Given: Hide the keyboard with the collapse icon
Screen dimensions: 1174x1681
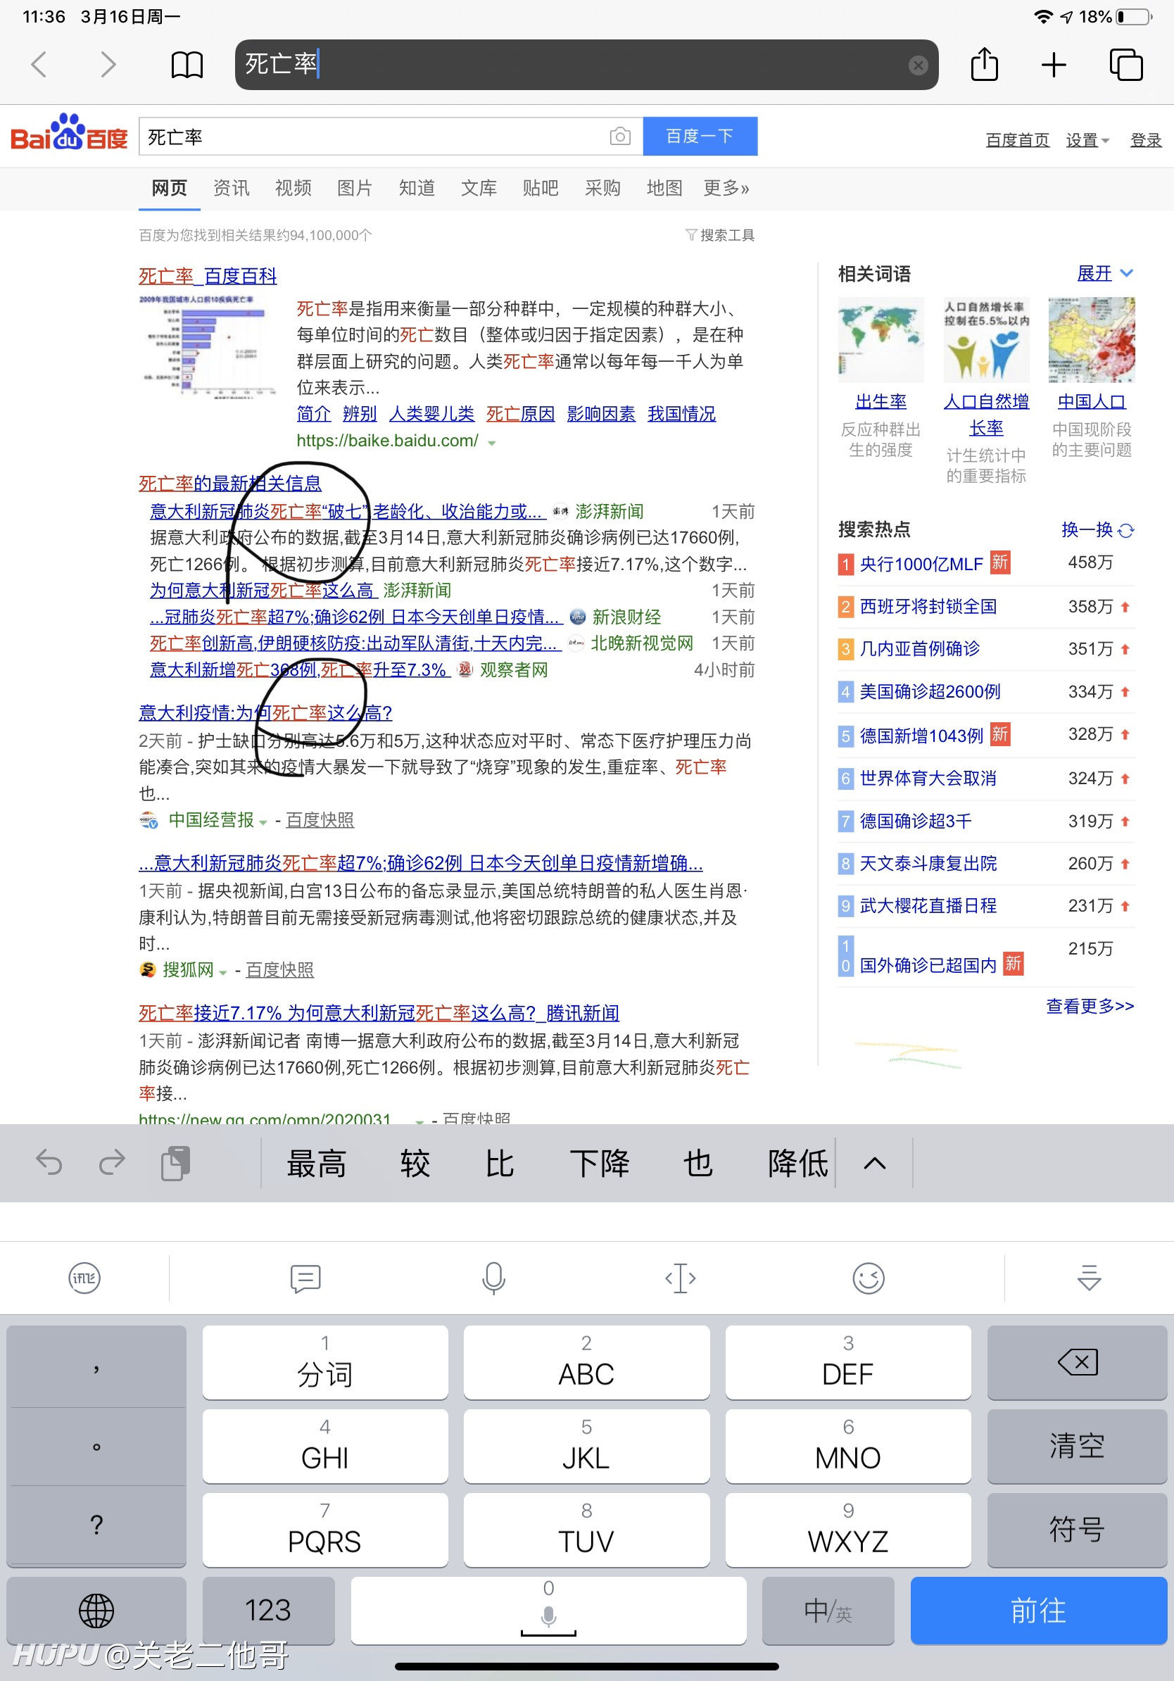Looking at the screenshot, I should point(1089,1278).
